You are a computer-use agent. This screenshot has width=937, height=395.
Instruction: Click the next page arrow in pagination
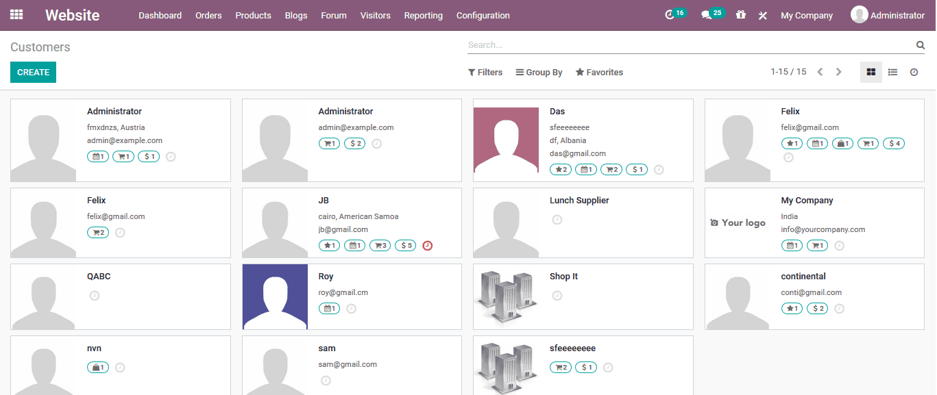(x=838, y=71)
